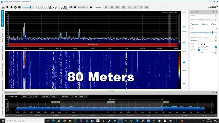
Task: Close the Source AIRSPY panel
Action: (x=216, y=12)
